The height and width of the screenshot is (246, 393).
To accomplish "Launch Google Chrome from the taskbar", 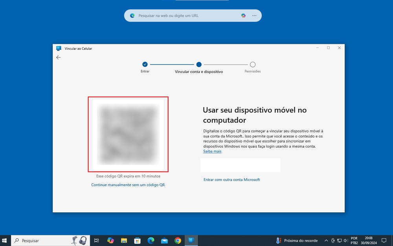I will pos(178,240).
